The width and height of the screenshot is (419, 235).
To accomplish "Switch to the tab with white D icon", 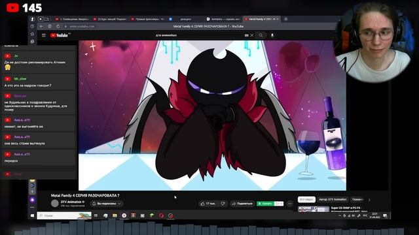I will click(x=223, y=19).
